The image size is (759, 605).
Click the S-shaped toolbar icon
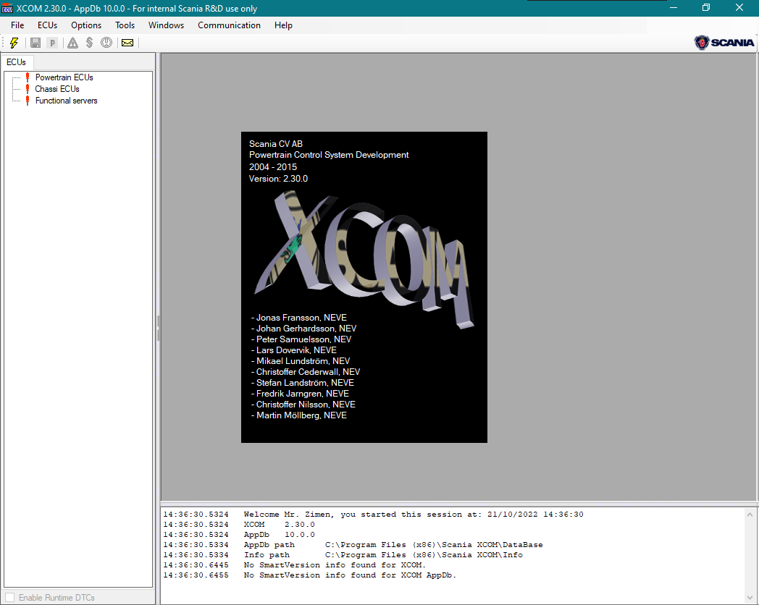tap(89, 43)
